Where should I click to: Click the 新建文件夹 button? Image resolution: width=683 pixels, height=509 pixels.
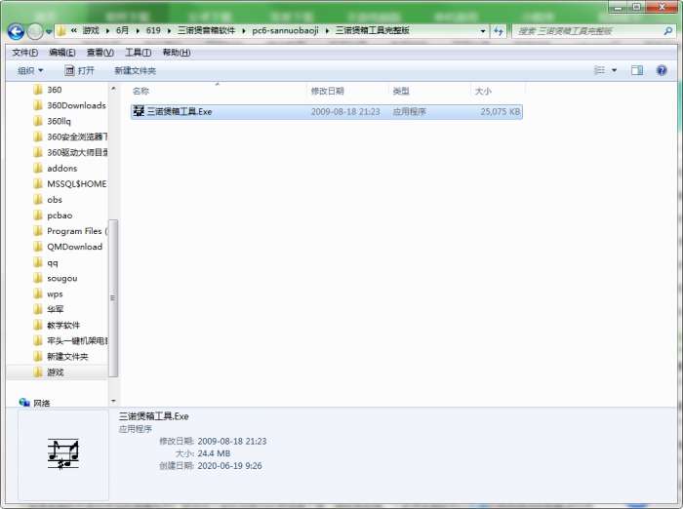(135, 70)
